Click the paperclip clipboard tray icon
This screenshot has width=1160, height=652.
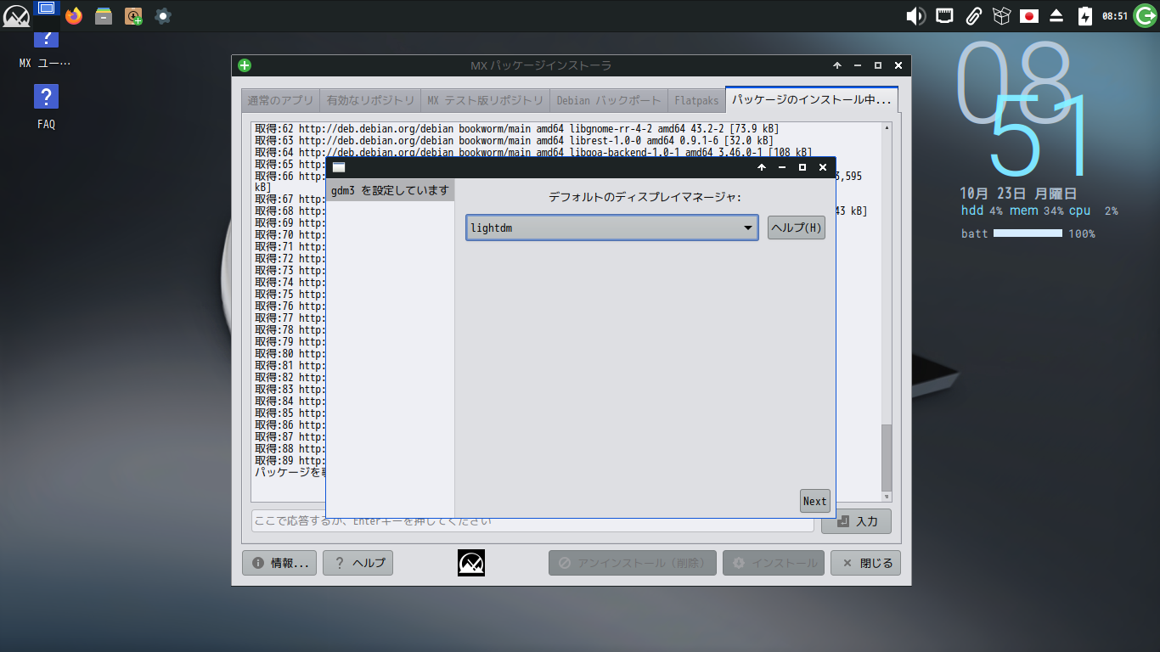[973, 15]
